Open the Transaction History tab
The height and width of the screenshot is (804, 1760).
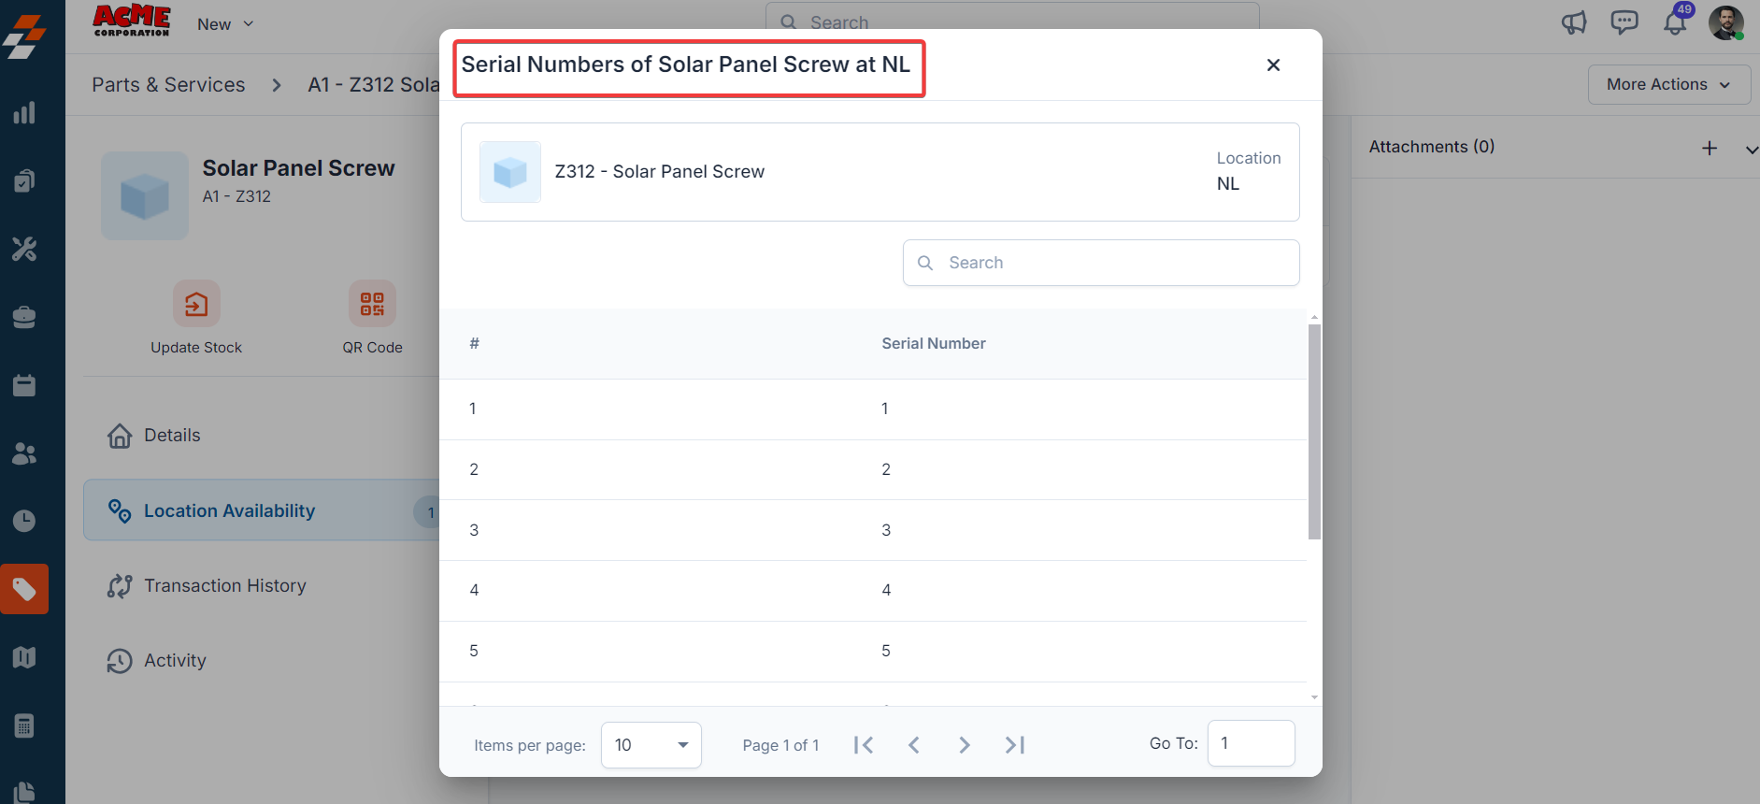click(x=224, y=586)
